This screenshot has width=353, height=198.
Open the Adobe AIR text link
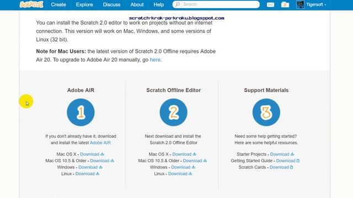(x=100, y=143)
